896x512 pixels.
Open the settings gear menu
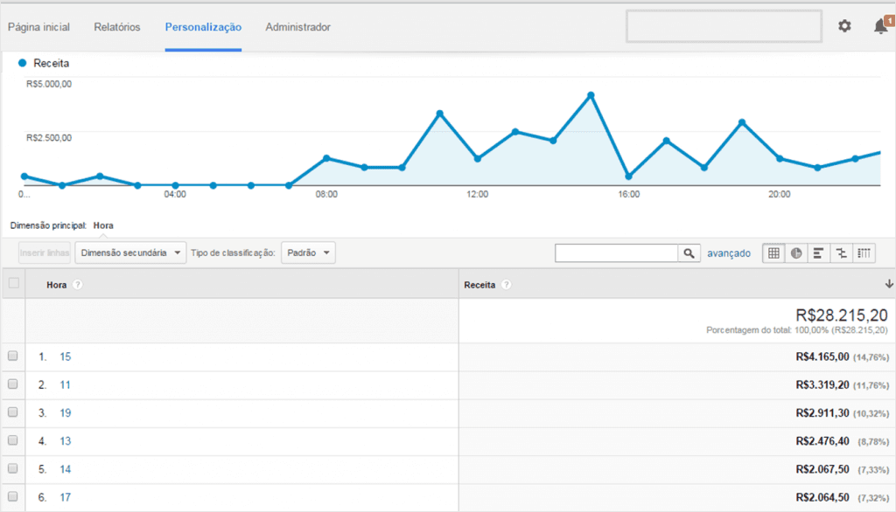(844, 26)
